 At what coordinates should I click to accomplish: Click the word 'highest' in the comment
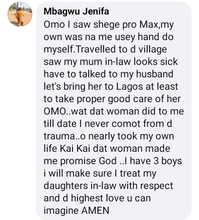point(87,198)
